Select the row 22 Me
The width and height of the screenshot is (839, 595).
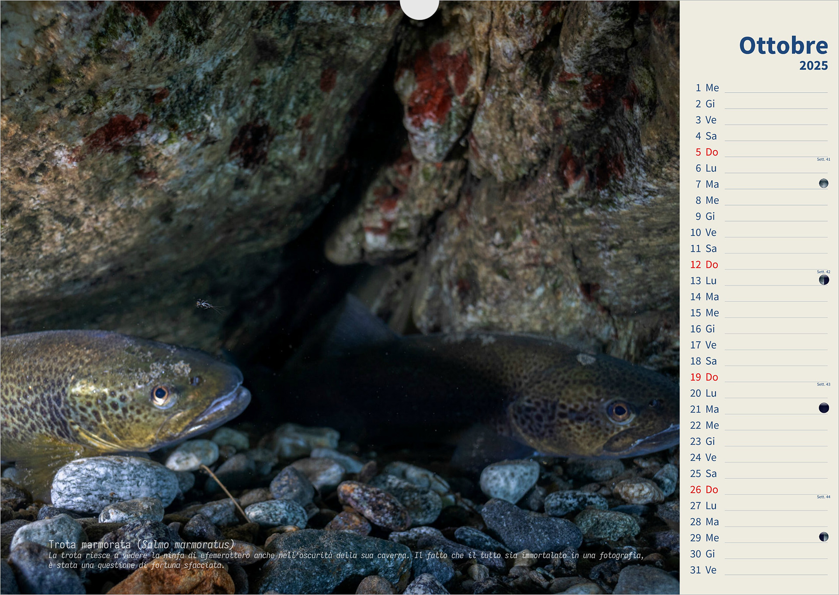[759, 425]
